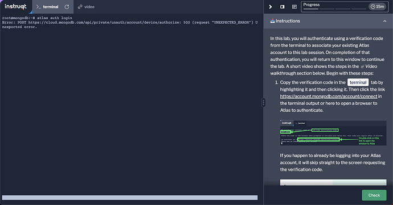Click the 'Video walkthrough section' text
The width and height of the screenshot is (393, 205).
pos(324,70)
